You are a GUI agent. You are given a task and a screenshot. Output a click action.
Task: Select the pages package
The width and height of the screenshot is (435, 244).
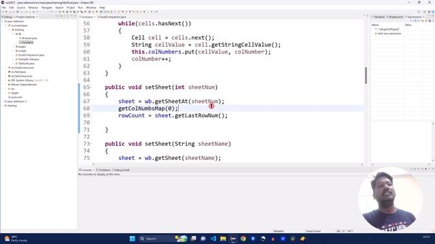[x=22, y=47]
